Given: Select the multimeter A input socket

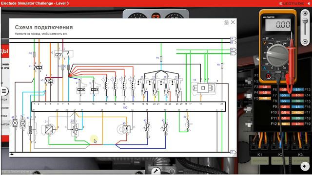Looking at the screenshot, I should tap(268, 76).
